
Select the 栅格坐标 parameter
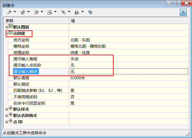21,46
